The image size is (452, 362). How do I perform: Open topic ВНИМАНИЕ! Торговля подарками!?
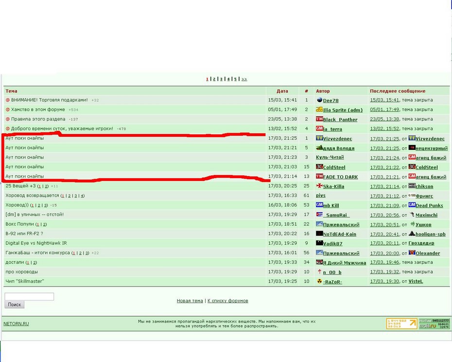coord(49,100)
